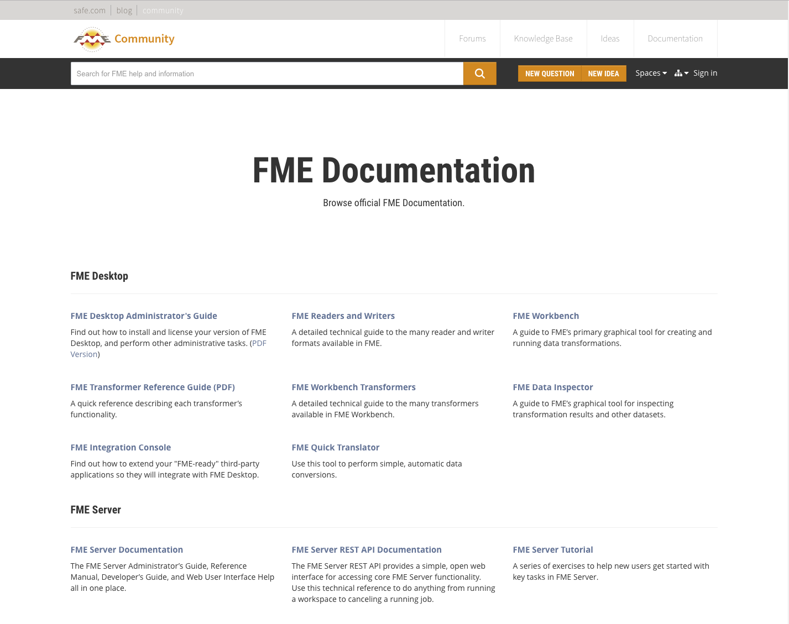Open FME Server REST API Documentation
The height and width of the screenshot is (624, 789).
(x=367, y=549)
